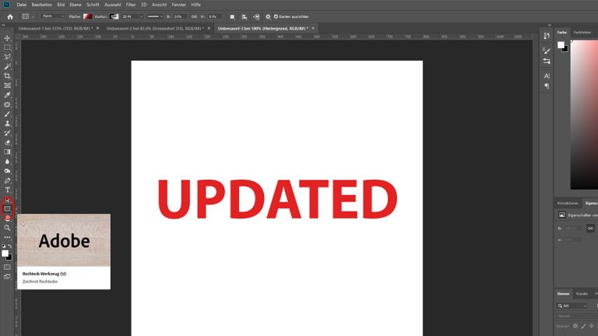598x336 pixels.
Task: Select the Gradient tool
Action: (x=7, y=152)
